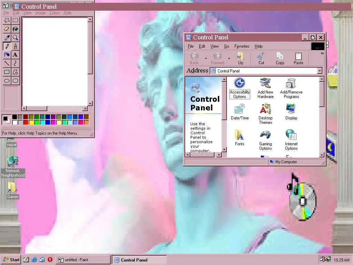Switch to the untitled - Paint taskbar button

click(x=83, y=260)
